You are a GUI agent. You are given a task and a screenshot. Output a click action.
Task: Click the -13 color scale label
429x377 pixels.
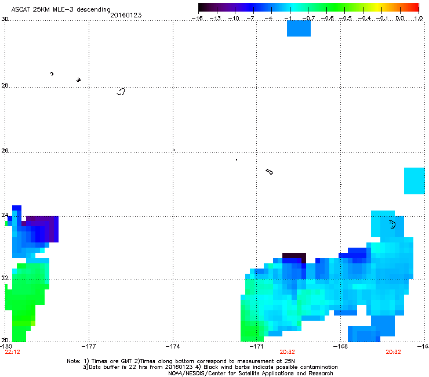point(215,19)
